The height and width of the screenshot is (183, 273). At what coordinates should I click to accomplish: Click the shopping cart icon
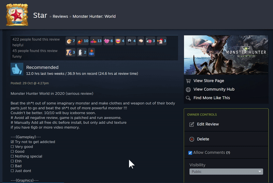(188, 81)
